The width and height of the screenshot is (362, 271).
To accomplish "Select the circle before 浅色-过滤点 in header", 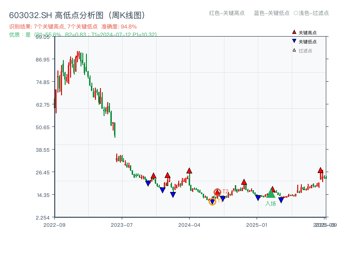I will click(x=295, y=13).
